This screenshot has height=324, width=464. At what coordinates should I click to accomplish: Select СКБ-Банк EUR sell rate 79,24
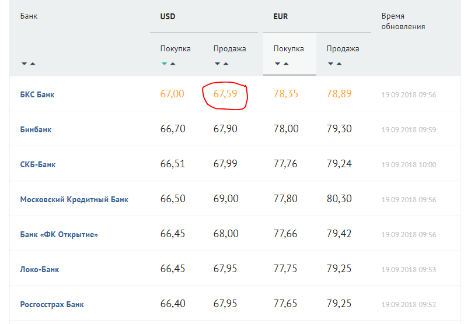(339, 164)
